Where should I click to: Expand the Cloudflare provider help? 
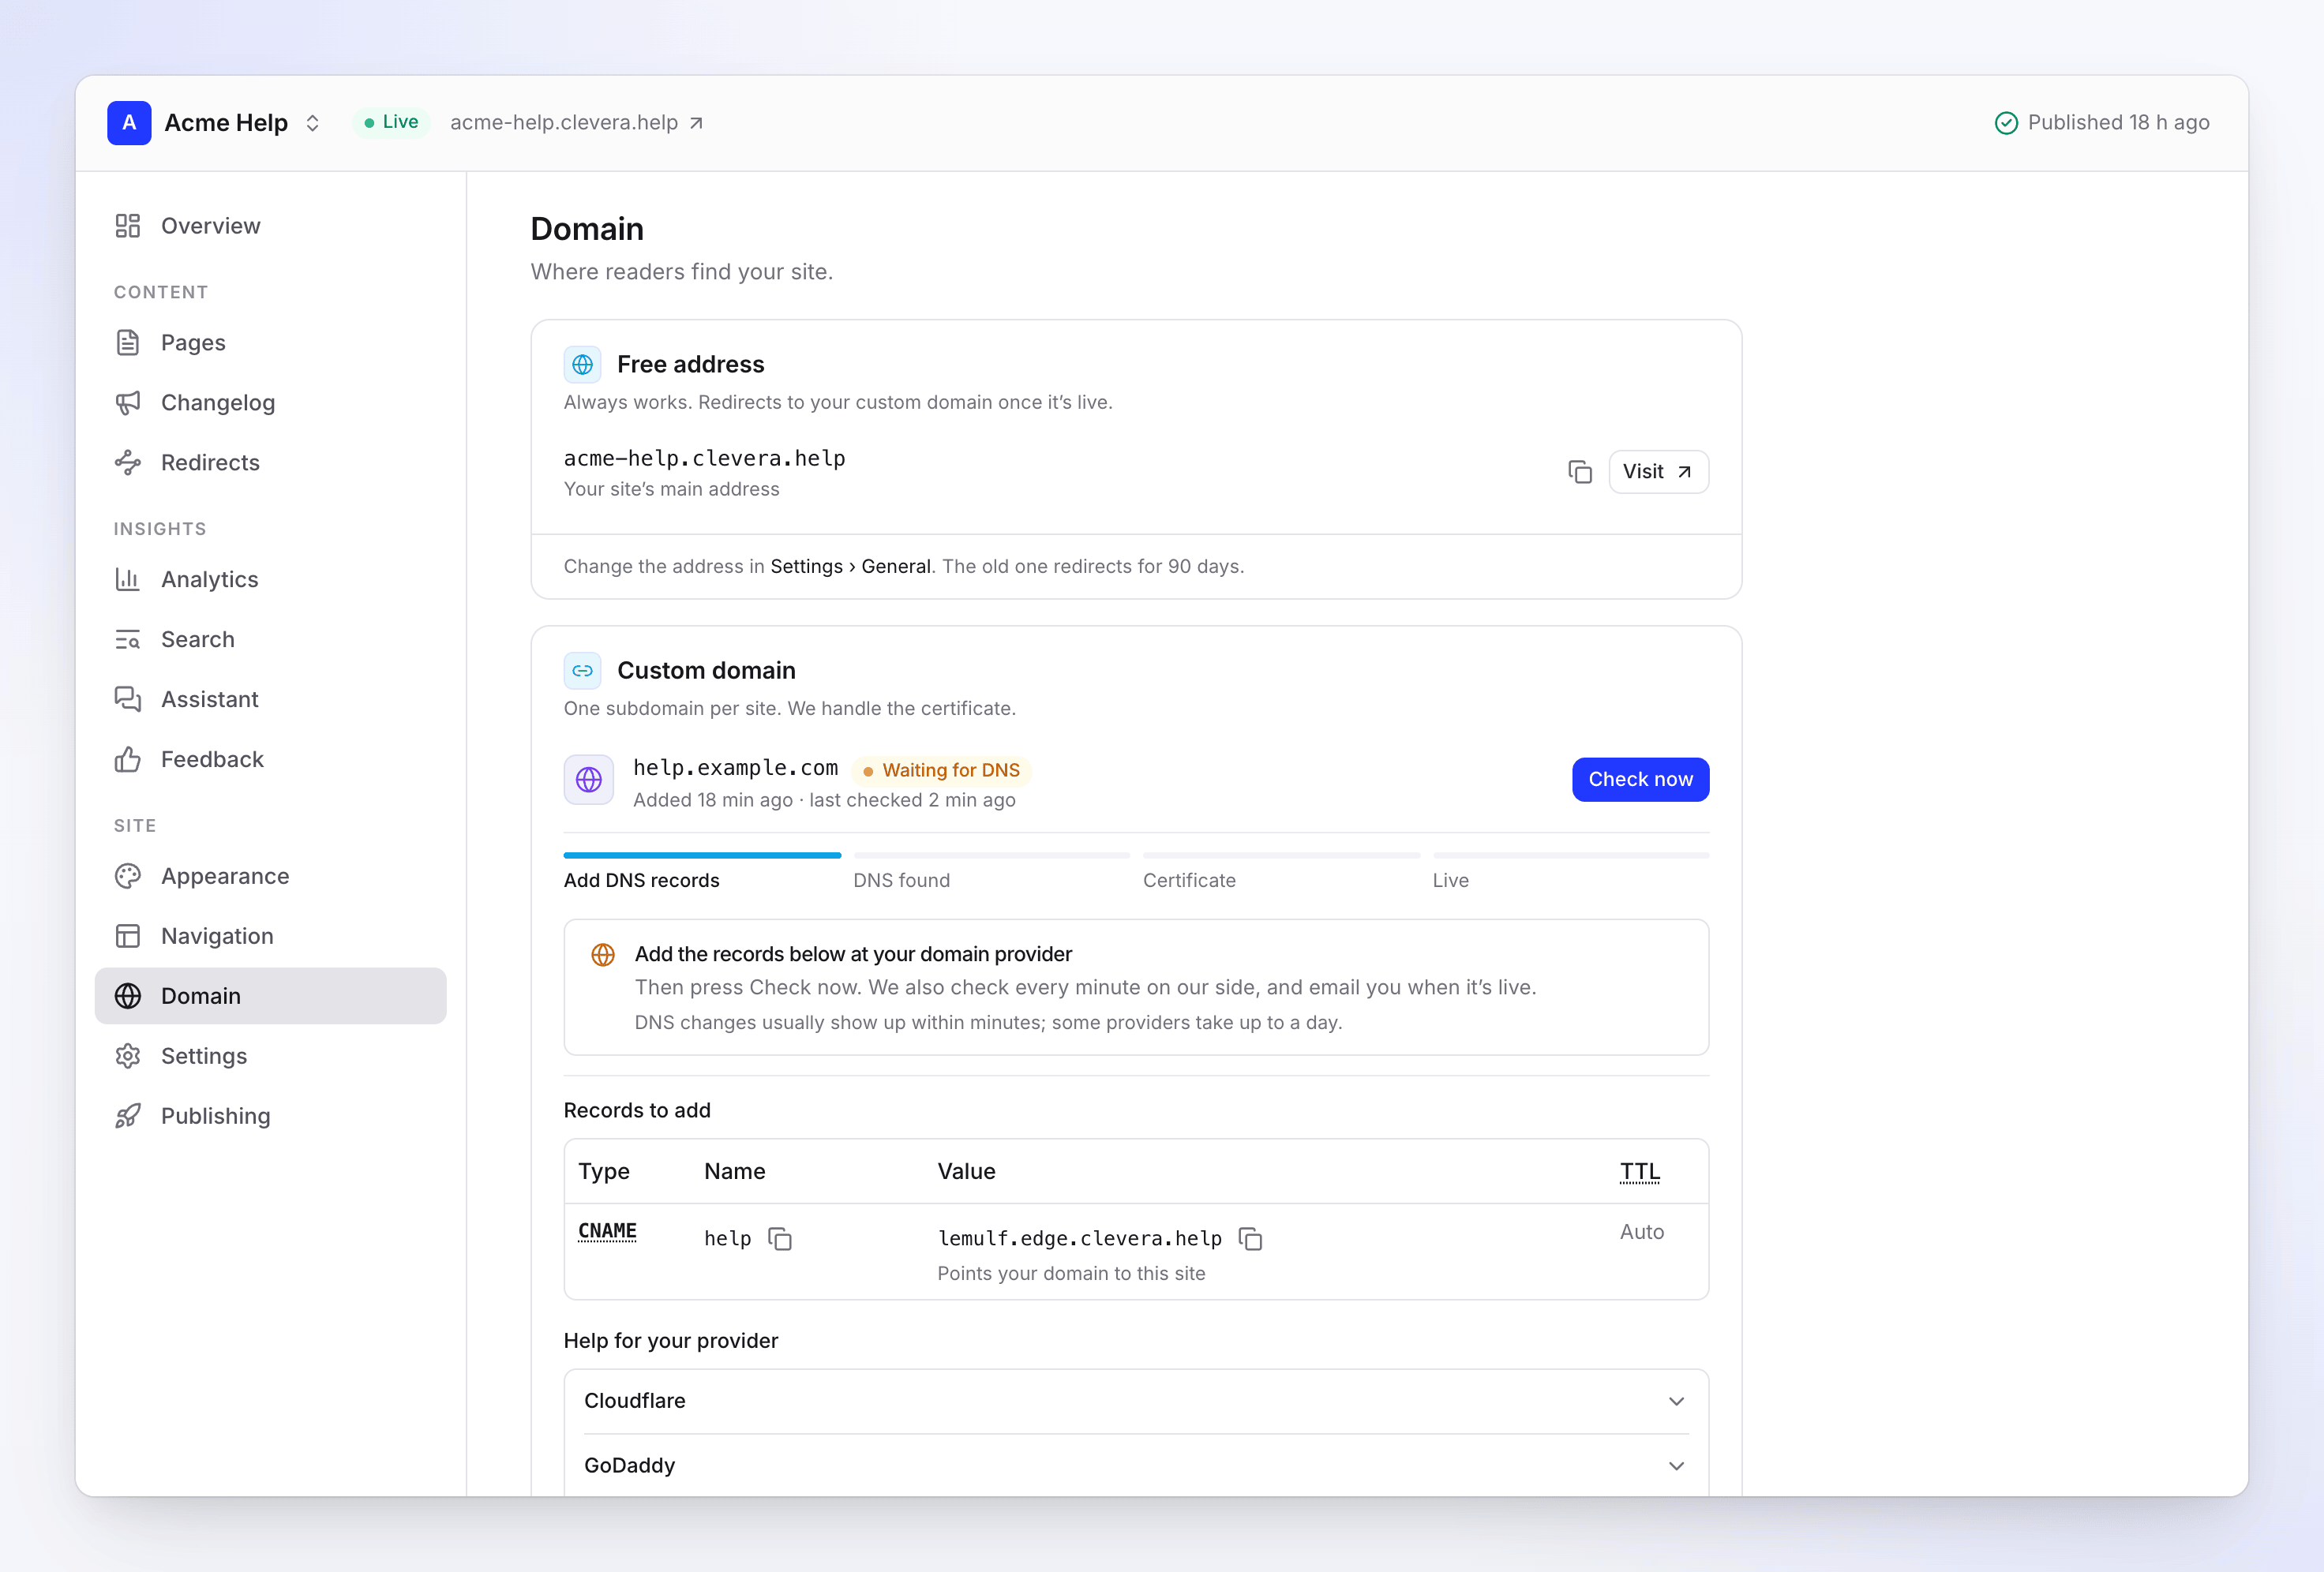coord(1136,1402)
